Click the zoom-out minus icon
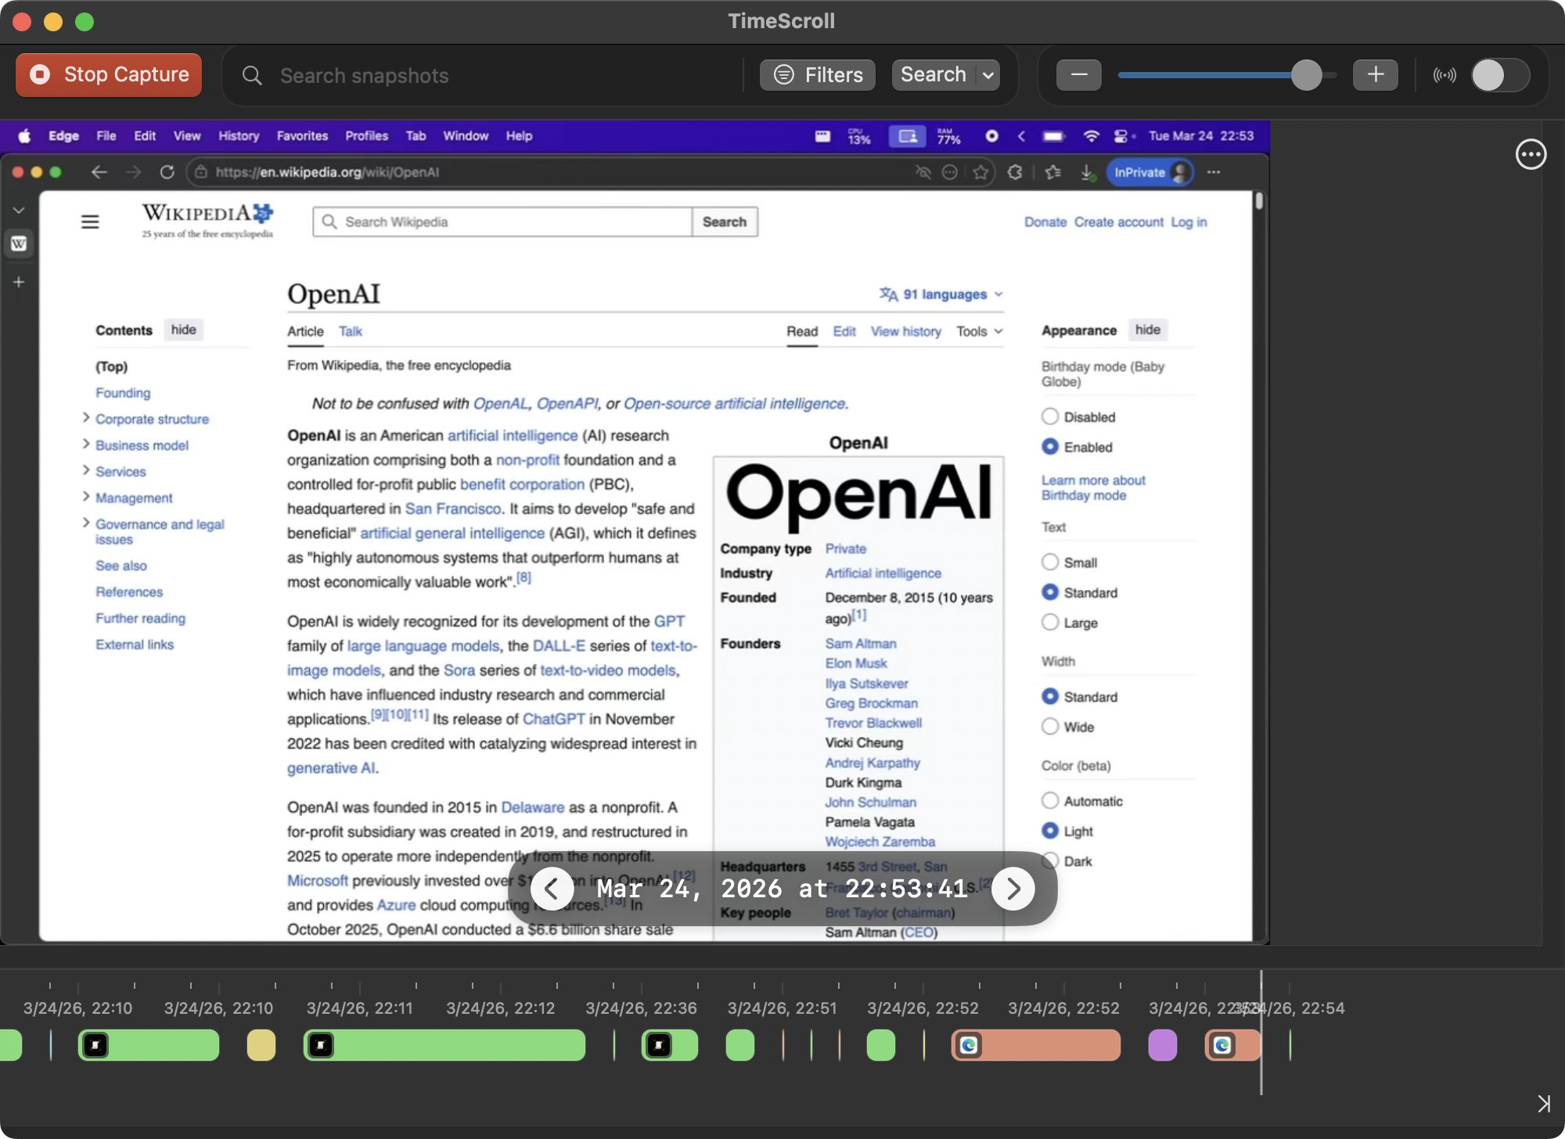The width and height of the screenshot is (1565, 1139). (x=1078, y=74)
